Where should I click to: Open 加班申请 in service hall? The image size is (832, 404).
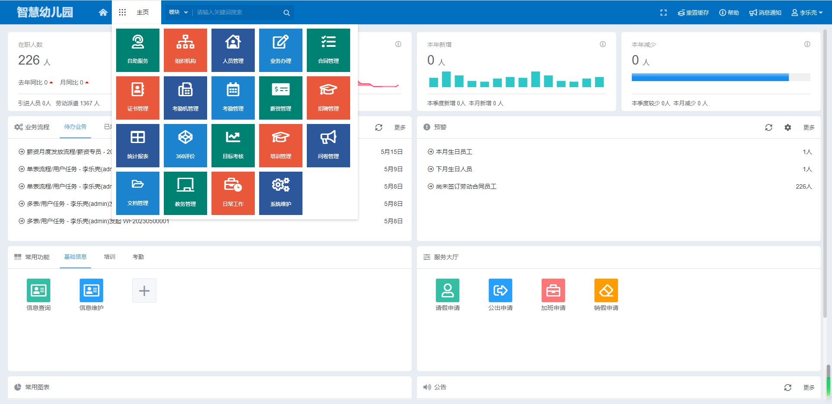[x=553, y=290]
